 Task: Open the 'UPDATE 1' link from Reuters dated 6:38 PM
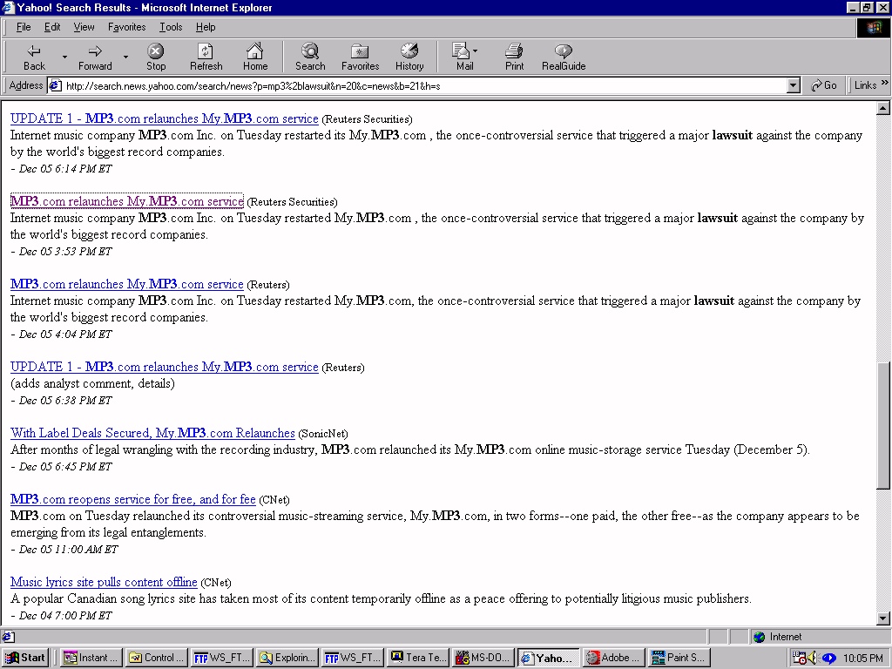[165, 367]
